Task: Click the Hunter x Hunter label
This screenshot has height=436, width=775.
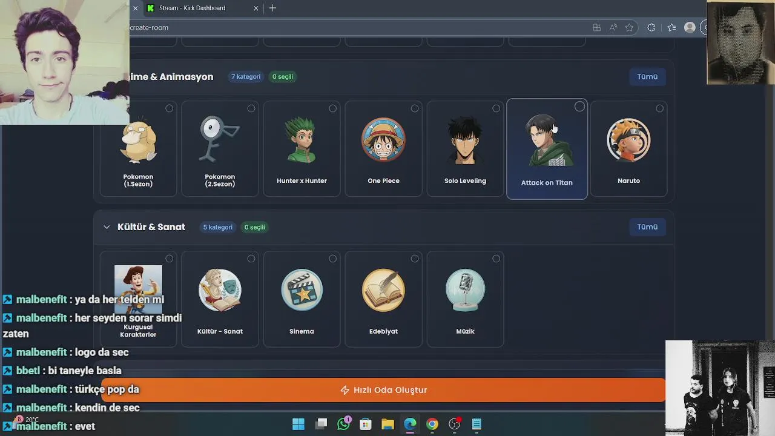Action: point(302,180)
